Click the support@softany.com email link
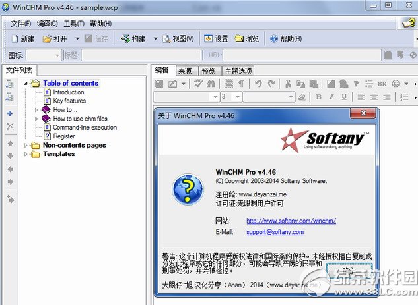The width and height of the screenshot is (418, 305). coord(275,232)
